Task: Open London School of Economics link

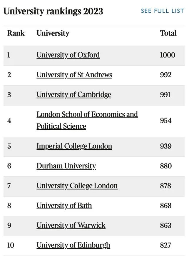Action: 87,114
